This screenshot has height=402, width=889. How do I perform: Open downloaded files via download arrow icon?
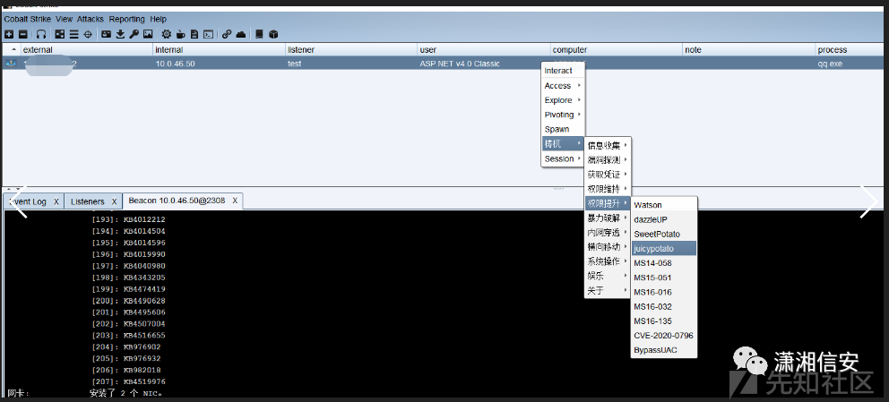click(x=120, y=35)
